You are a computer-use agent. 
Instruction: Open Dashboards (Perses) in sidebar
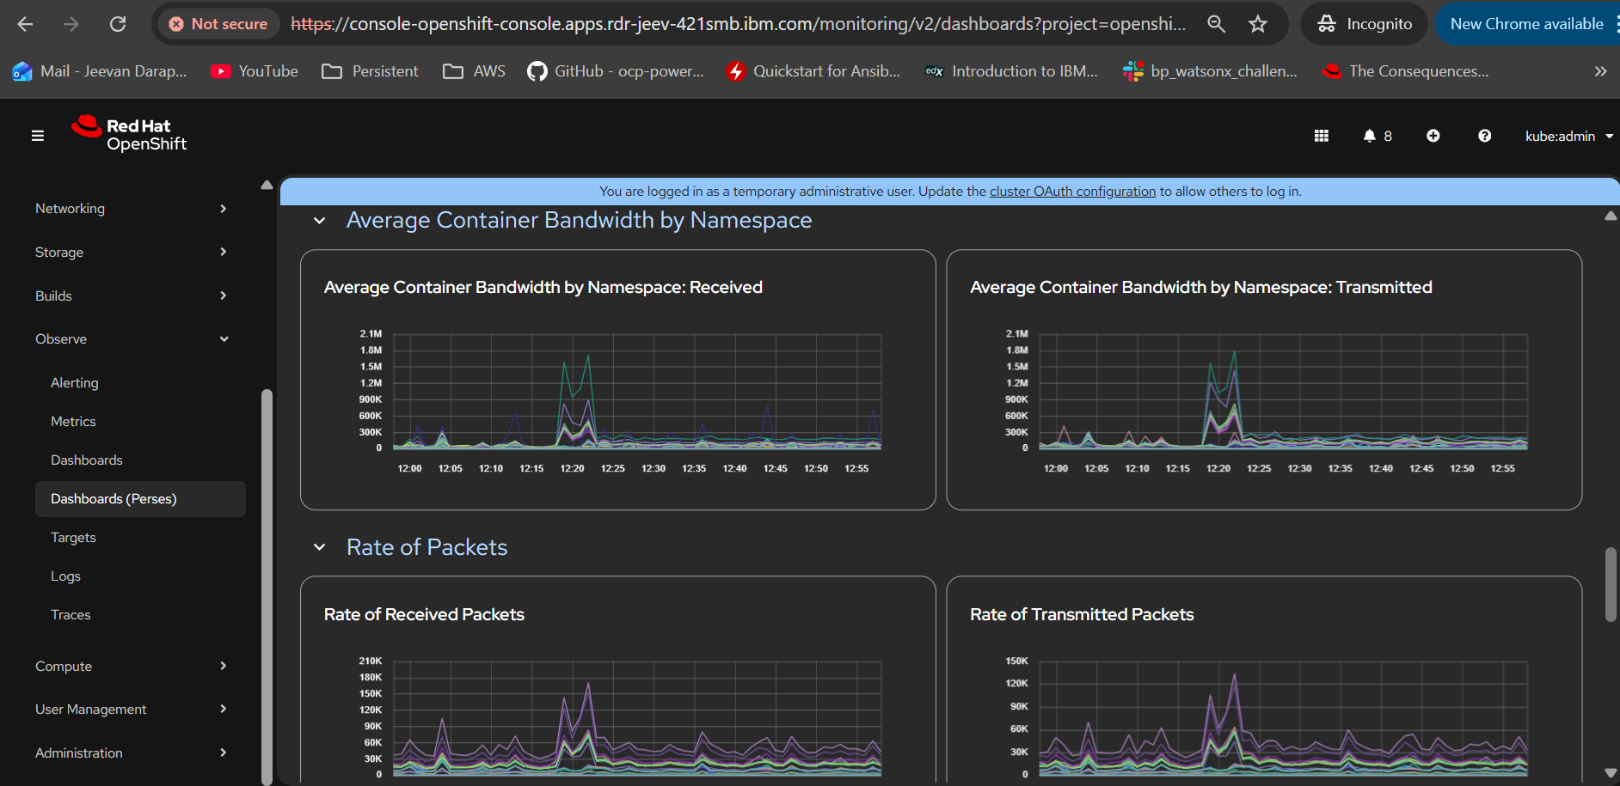[x=114, y=499]
